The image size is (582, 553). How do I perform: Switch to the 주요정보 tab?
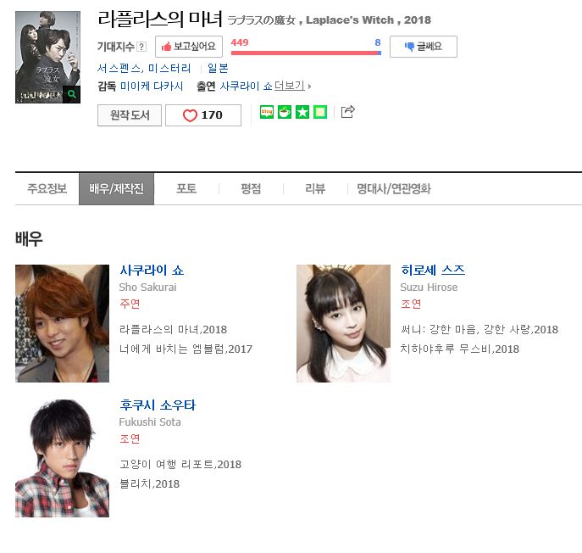point(47,188)
